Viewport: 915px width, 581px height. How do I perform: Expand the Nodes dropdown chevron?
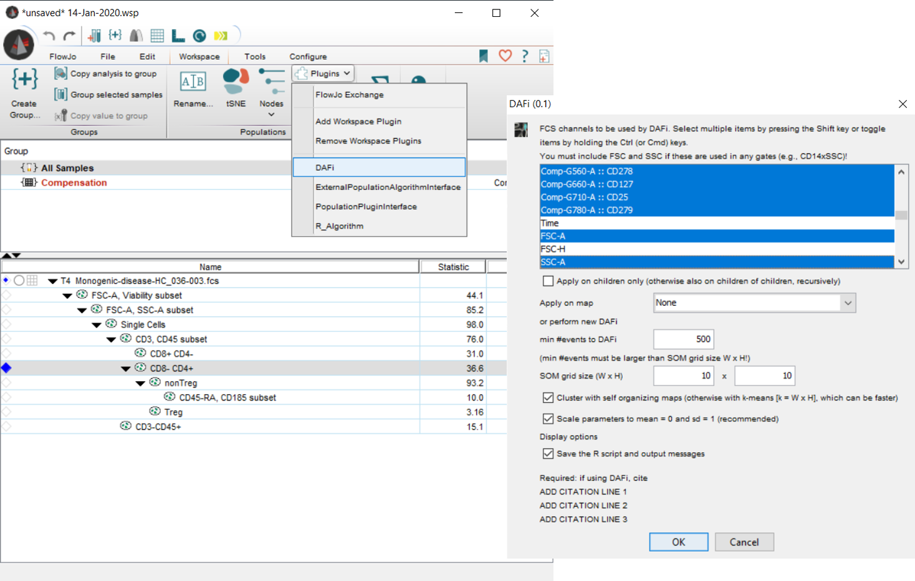pyautogui.click(x=271, y=115)
